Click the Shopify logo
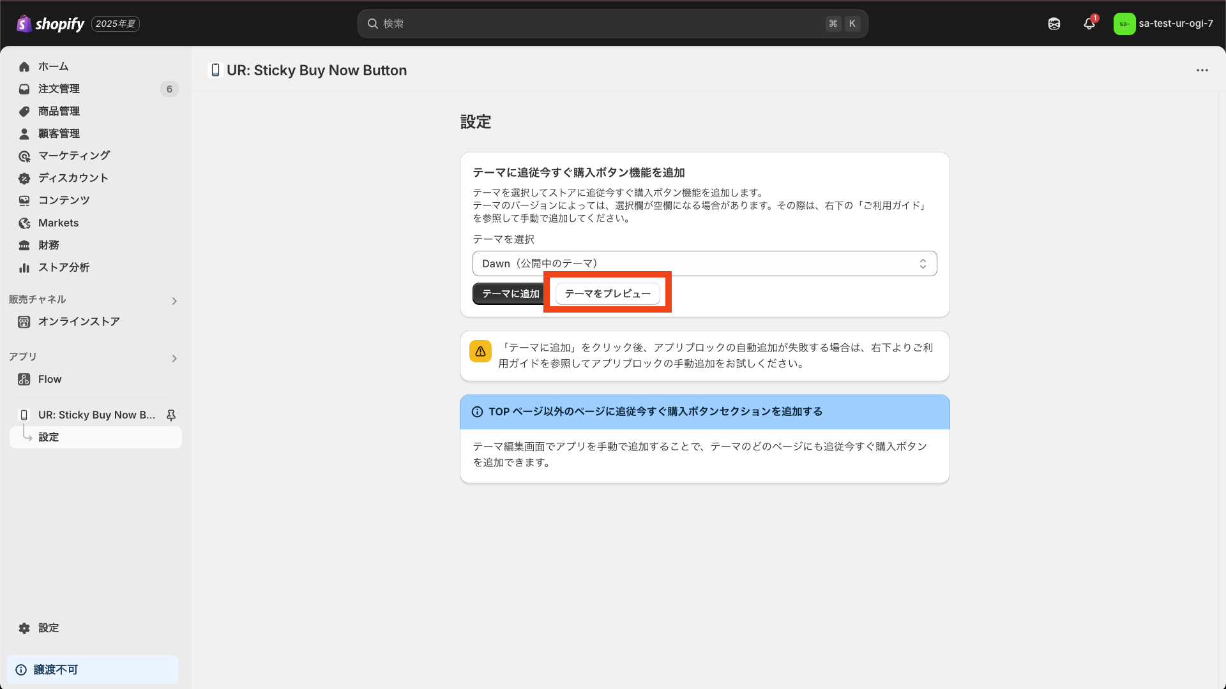The image size is (1226, 689). tap(50, 24)
